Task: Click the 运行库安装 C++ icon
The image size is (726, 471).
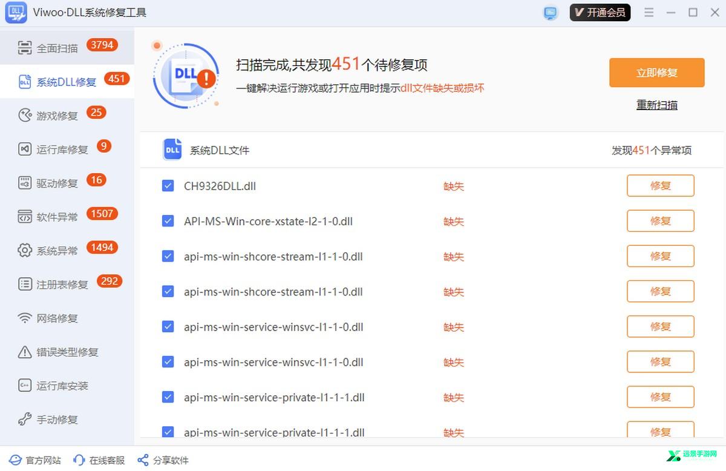Action: (x=25, y=386)
